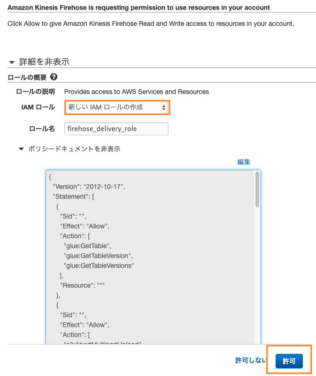Collapse the ポリシードキュメントを非表示 section
The width and height of the screenshot is (316, 376).
click(x=69, y=149)
